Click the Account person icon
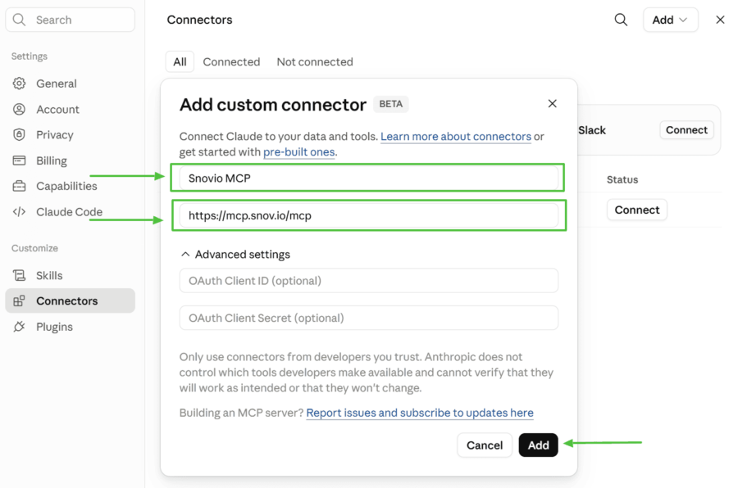The width and height of the screenshot is (738, 488). (19, 110)
